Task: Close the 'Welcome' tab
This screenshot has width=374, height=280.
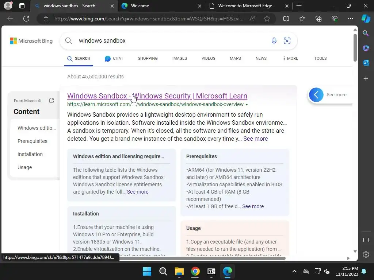Action: pyautogui.click(x=199, y=6)
